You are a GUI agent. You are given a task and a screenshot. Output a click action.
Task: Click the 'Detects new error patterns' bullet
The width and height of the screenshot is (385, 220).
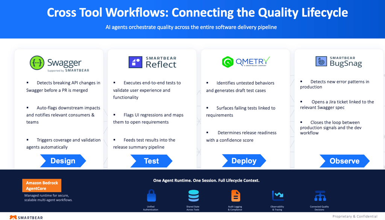click(x=335, y=84)
